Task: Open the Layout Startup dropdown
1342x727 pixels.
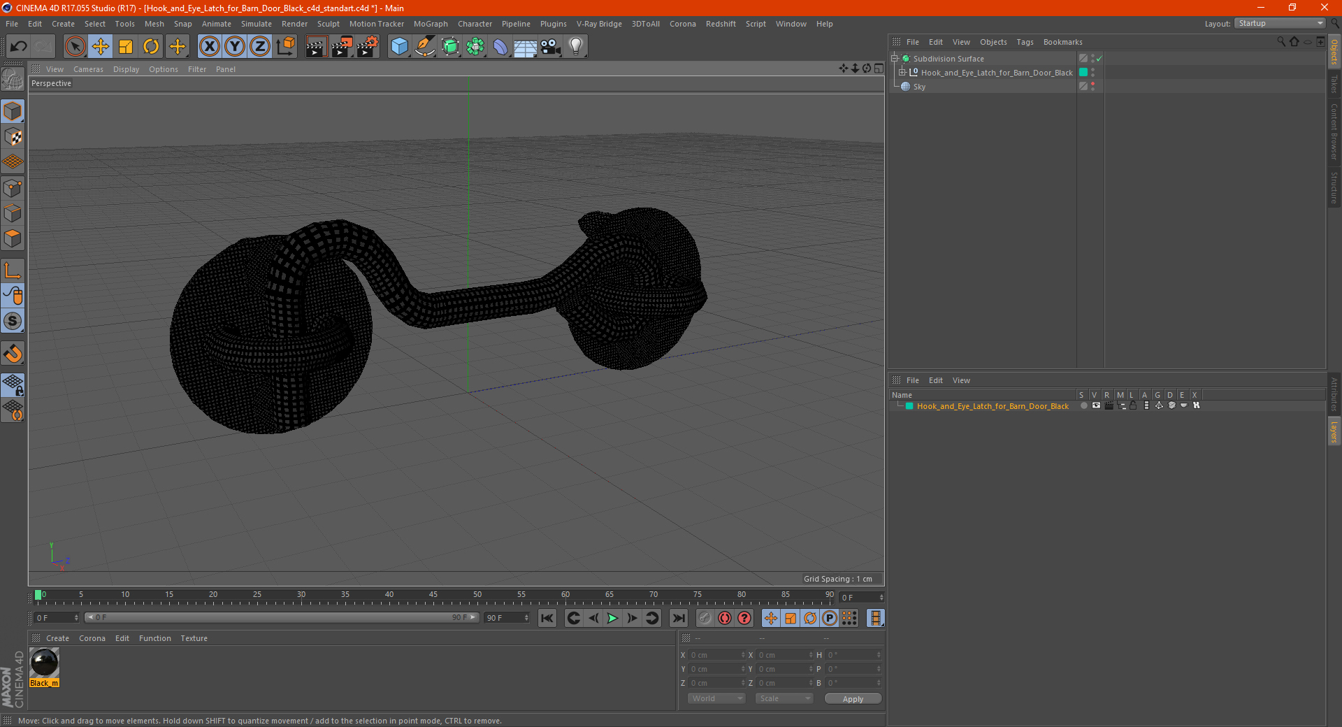Action: click(1280, 23)
